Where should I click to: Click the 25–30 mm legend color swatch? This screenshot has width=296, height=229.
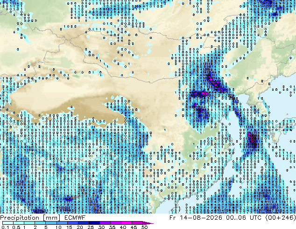[x=94, y=223]
